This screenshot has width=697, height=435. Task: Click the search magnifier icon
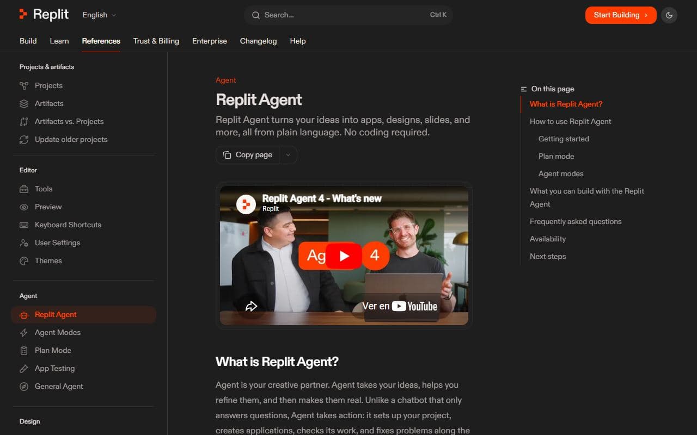coord(255,15)
